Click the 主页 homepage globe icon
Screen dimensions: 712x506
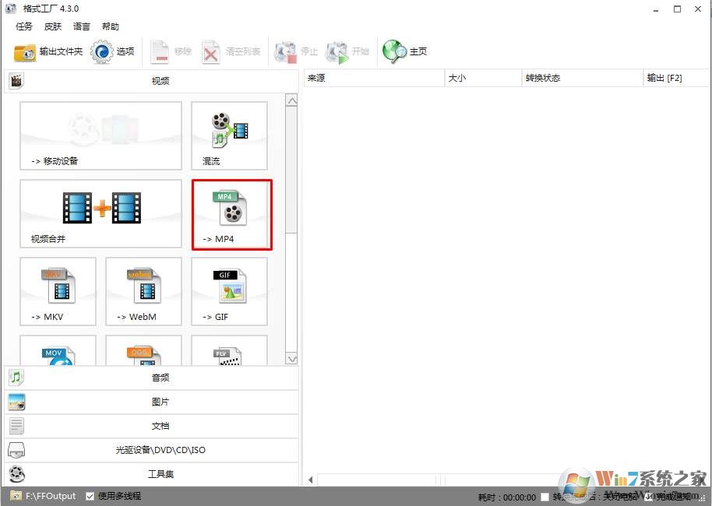405,52
